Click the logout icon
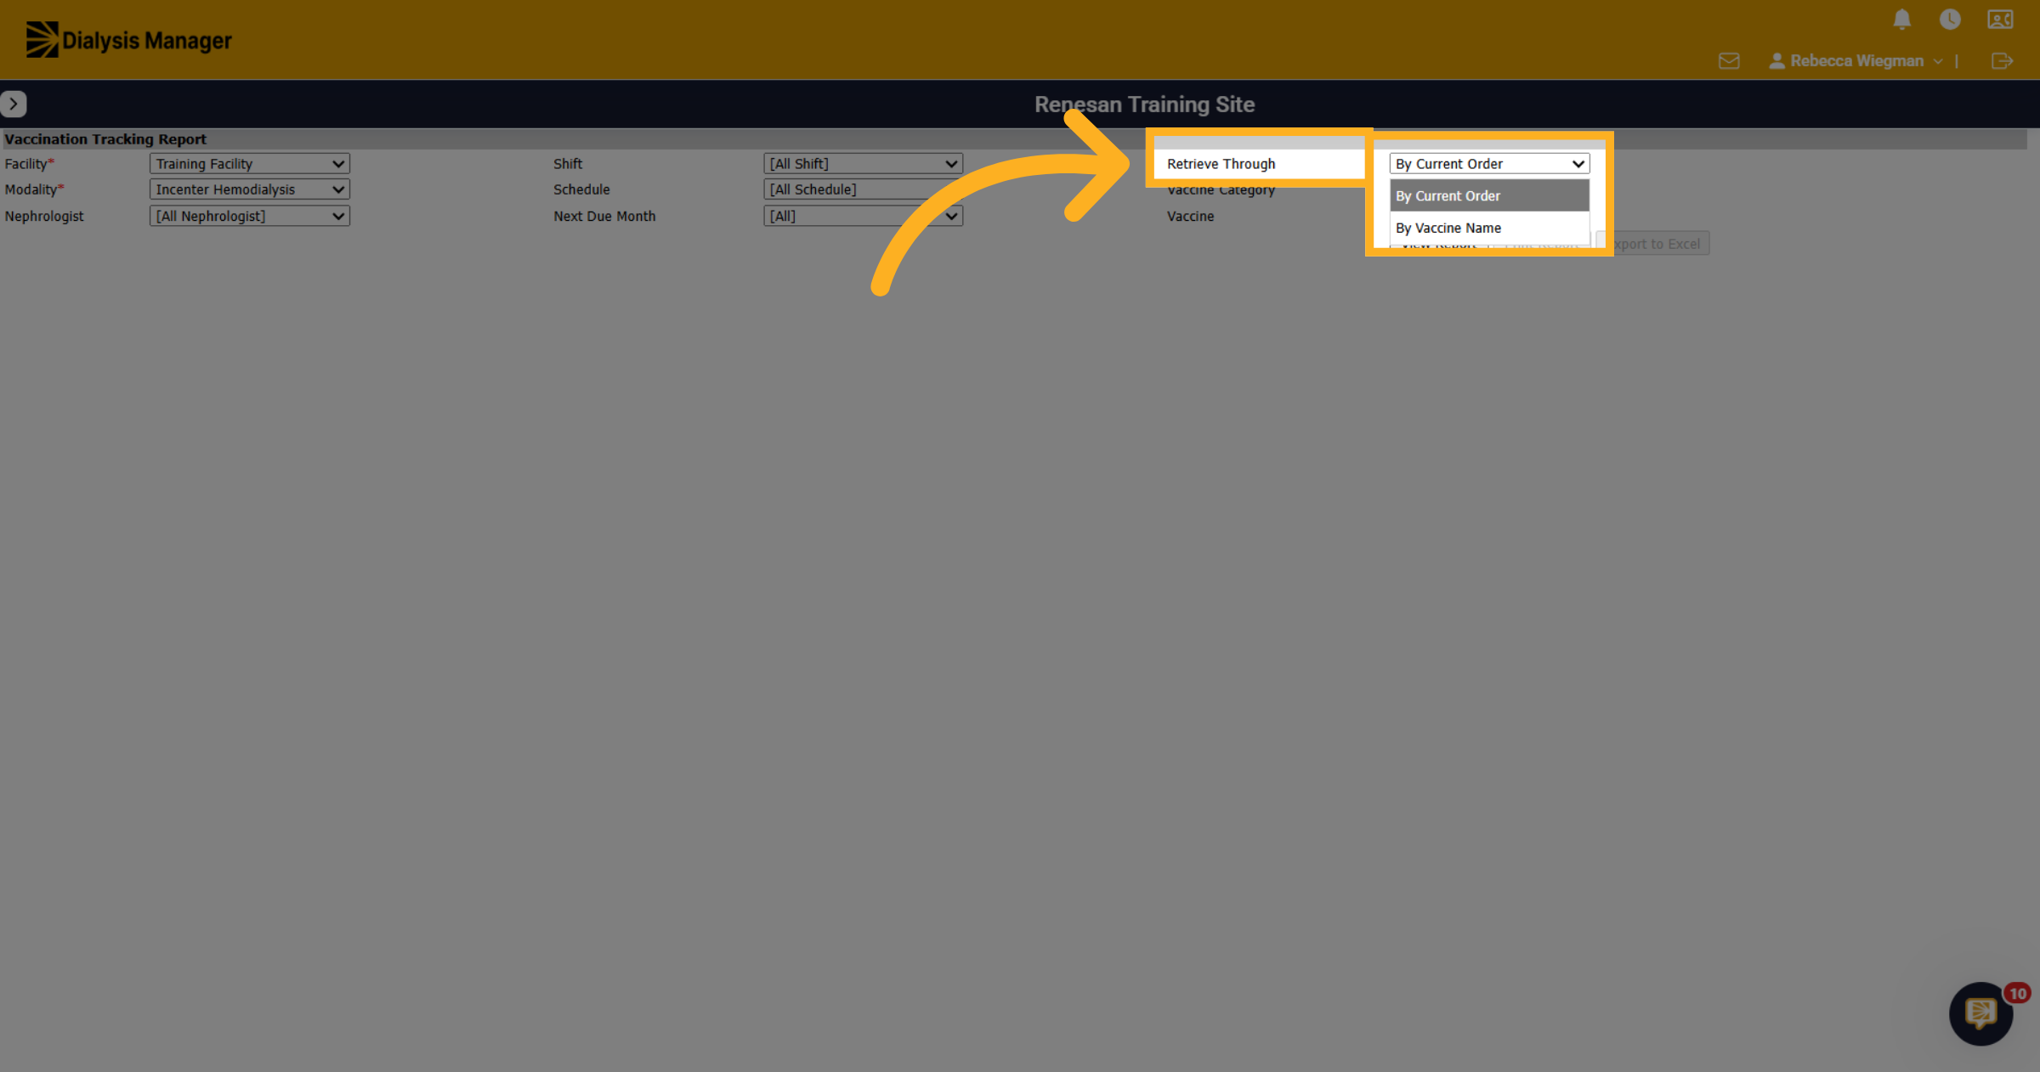The height and width of the screenshot is (1072, 2040). (2002, 61)
